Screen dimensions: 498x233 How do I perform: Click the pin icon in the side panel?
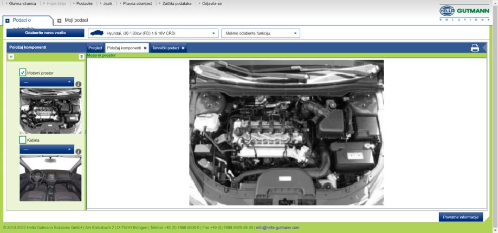pyautogui.click(x=81, y=56)
